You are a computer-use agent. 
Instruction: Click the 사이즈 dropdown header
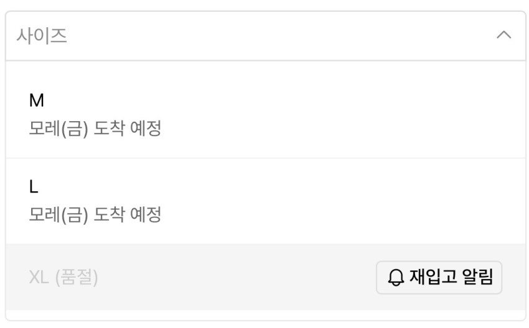click(x=264, y=35)
